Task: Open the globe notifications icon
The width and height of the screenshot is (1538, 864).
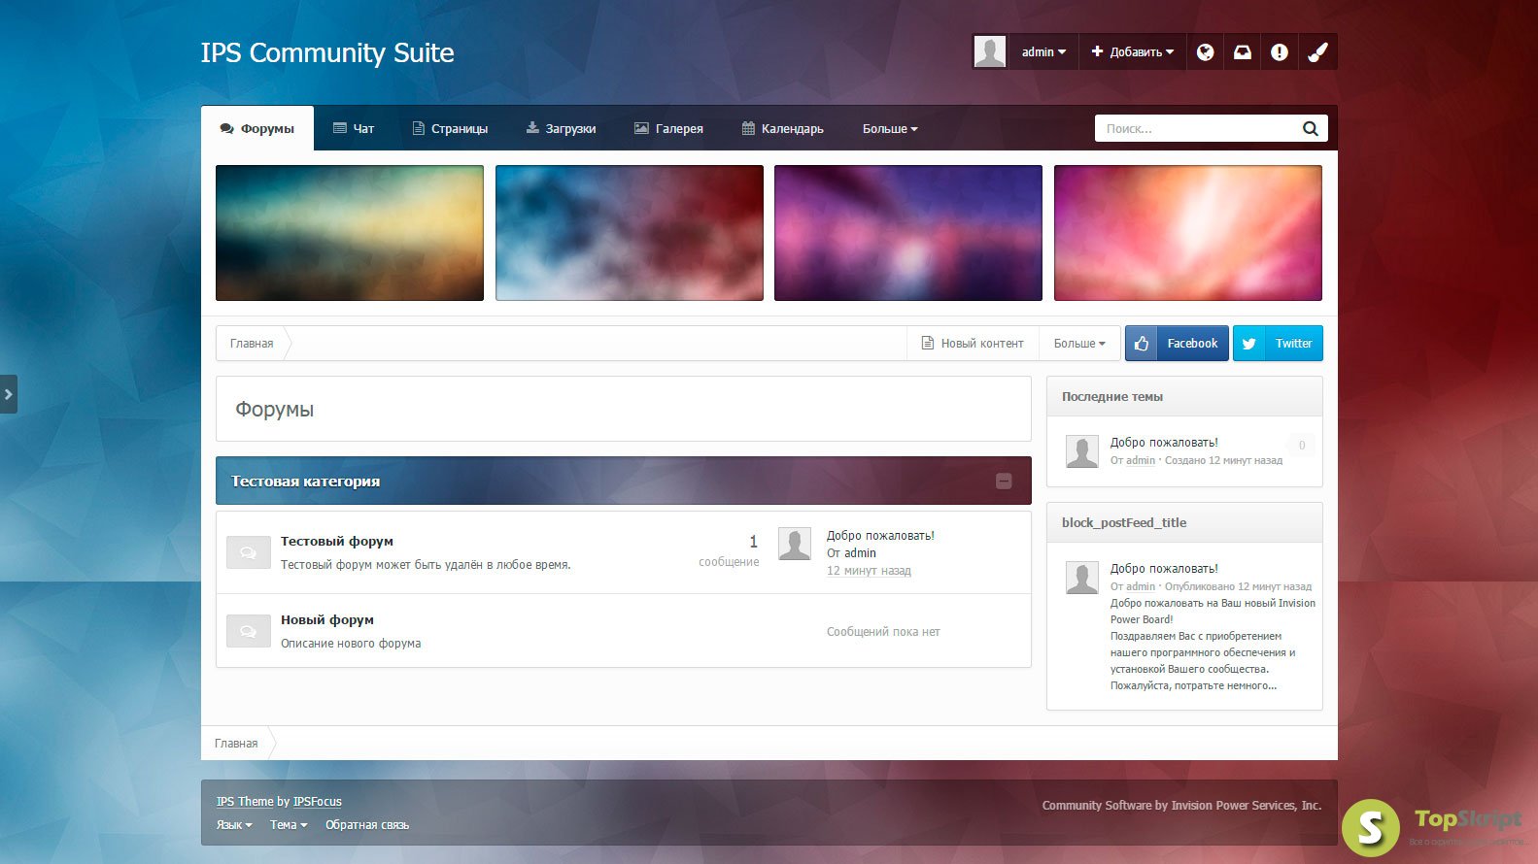Action: (1205, 52)
